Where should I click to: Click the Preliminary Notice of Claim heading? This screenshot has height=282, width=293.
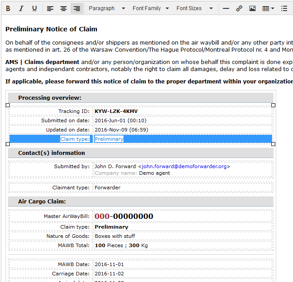[51, 29]
